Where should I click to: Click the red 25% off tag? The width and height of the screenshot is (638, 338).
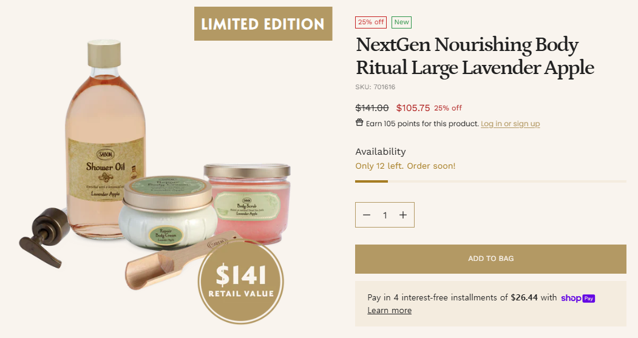point(371,22)
